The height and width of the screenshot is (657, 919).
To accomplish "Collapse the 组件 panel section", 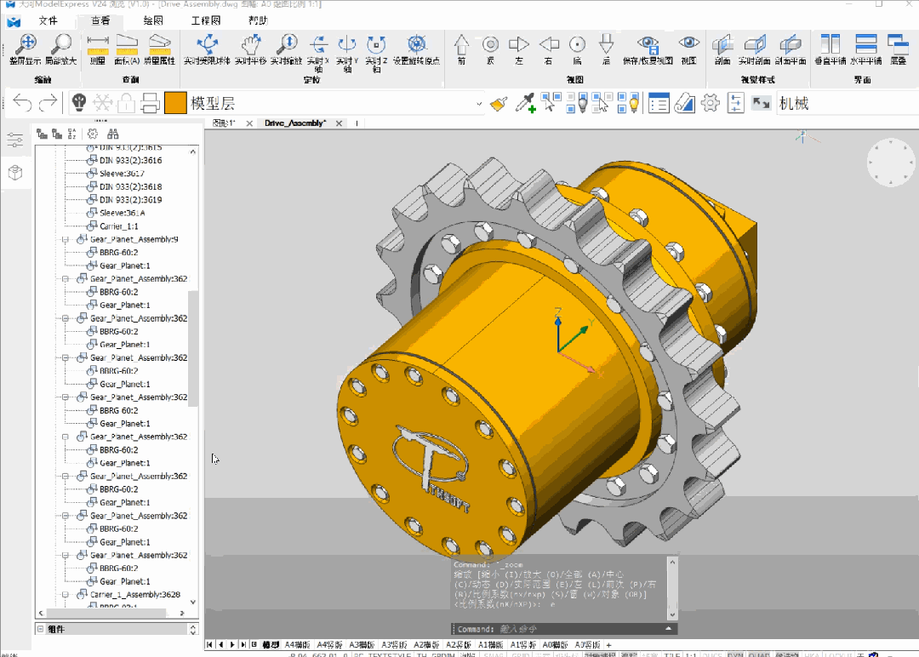I will click(39, 629).
